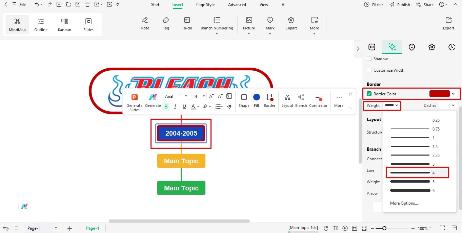This screenshot has height=233, width=462.
Task: Click Generate AI icon in floating toolbar
Action: [x=153, y=101]
